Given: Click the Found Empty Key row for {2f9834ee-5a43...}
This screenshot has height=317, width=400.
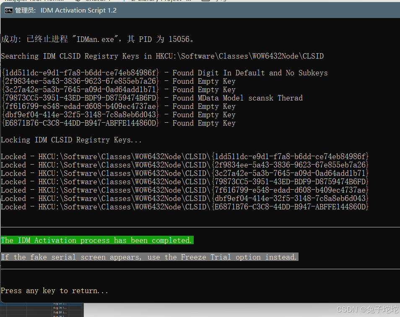Looking at the screenshot, I should [x=118, y=81].
